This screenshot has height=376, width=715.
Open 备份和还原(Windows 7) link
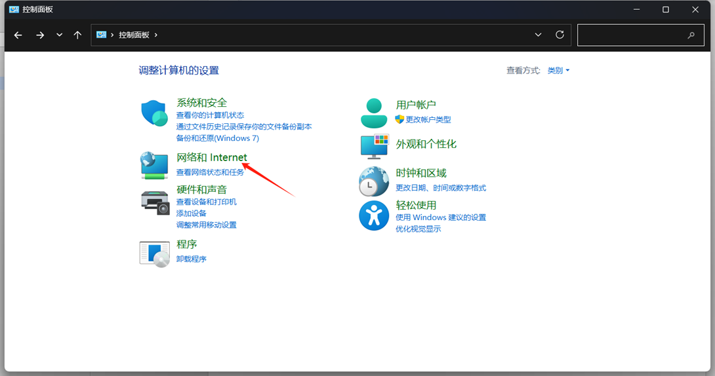coord(217,138)
